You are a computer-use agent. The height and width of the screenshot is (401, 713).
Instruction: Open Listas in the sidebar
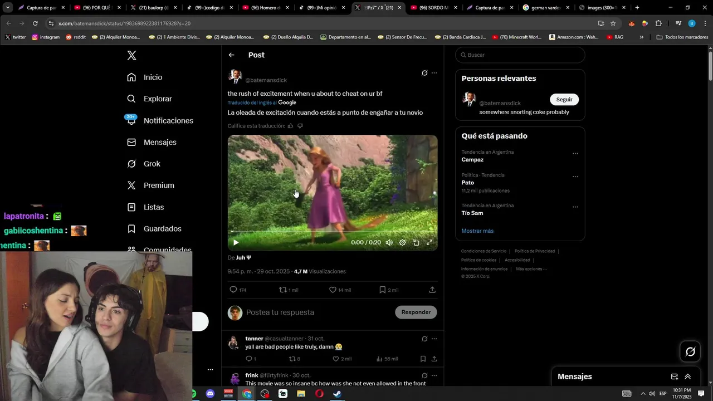[145, 207]
